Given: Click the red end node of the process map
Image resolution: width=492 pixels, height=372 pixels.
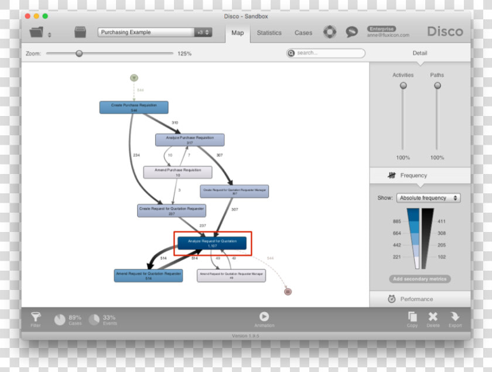Looking at the screenshot, I should (288, 292).
